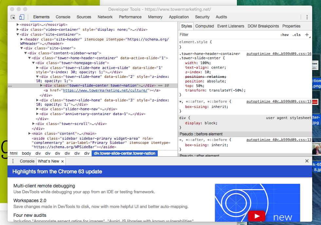Open autoptimize css:16 source link

tap(279, 54)
